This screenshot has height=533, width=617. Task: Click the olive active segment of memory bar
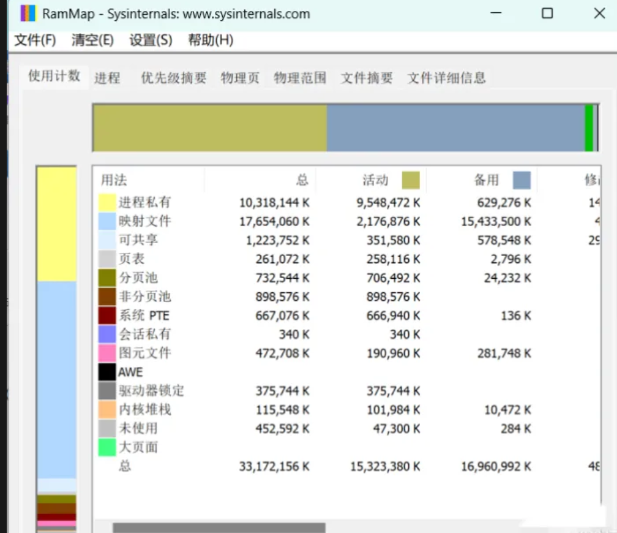click(x=210, y=127)
